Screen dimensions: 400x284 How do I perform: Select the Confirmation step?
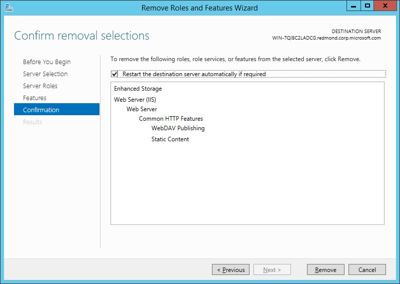tap(56, 109)
